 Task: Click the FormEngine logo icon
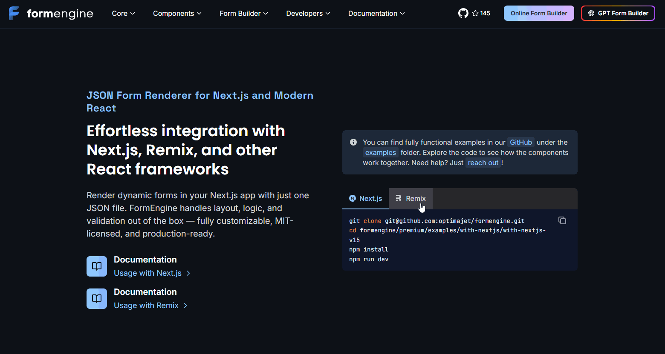(x=14, y=13)
